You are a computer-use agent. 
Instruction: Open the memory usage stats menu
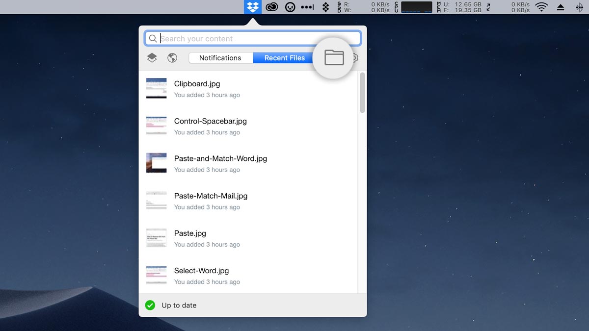[459, 7]
